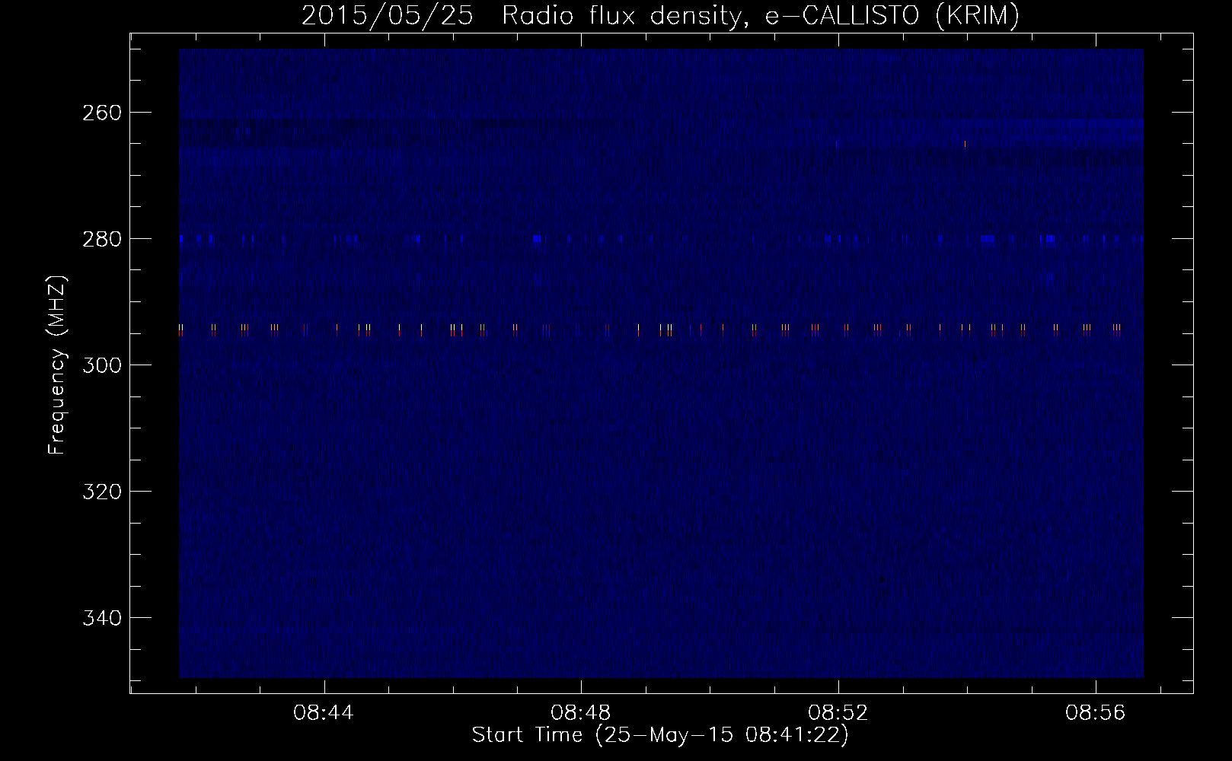This screenshot has height=761, width=1232.
Task: Click the 08:56 time tick label
Action: (x=1096, y=713)
